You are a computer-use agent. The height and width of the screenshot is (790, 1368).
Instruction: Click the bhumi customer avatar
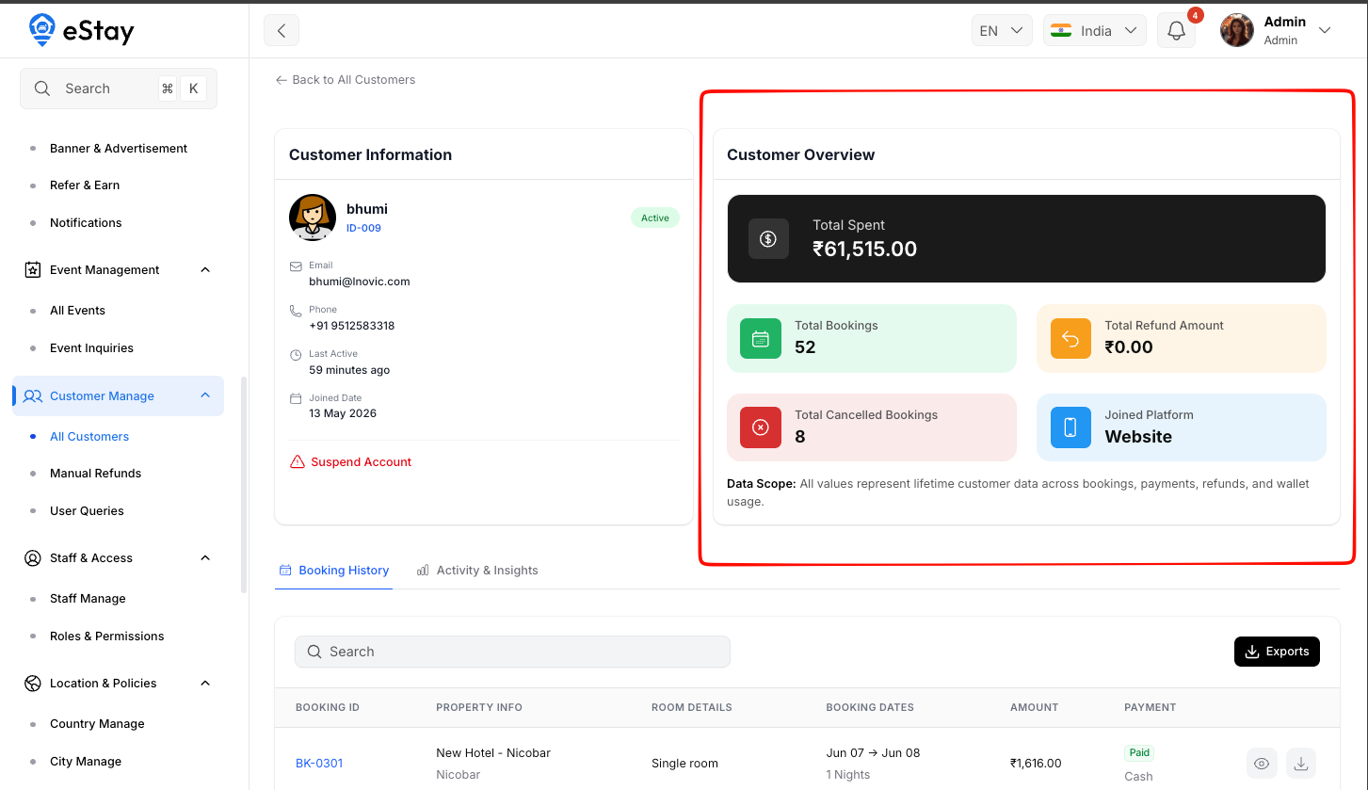point(313,218)
